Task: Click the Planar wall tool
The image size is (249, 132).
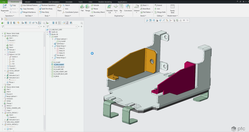Action: coord(94,9)
